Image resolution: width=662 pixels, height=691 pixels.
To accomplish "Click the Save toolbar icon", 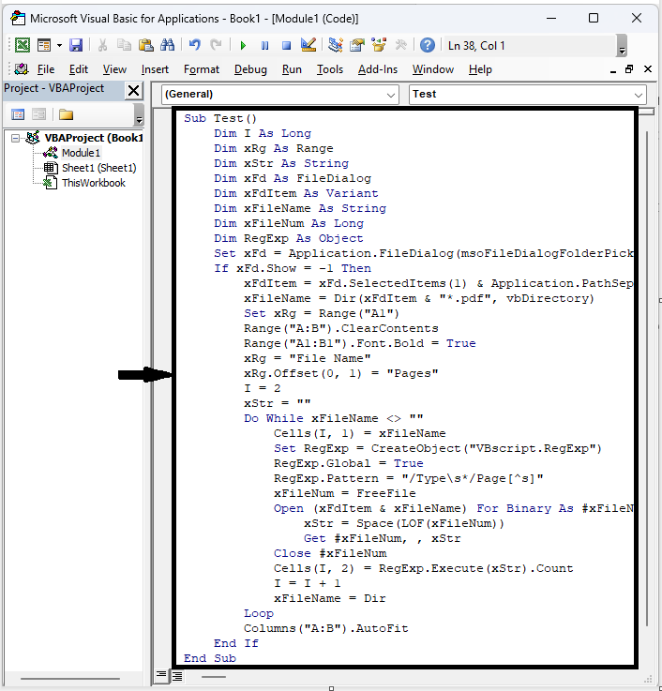I will pos(76,45).
